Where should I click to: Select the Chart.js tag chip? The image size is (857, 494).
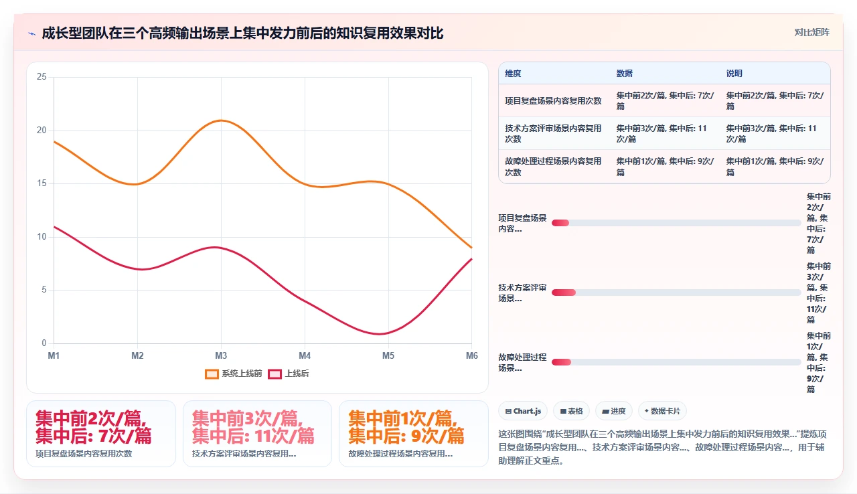click(x=523, y=411)
